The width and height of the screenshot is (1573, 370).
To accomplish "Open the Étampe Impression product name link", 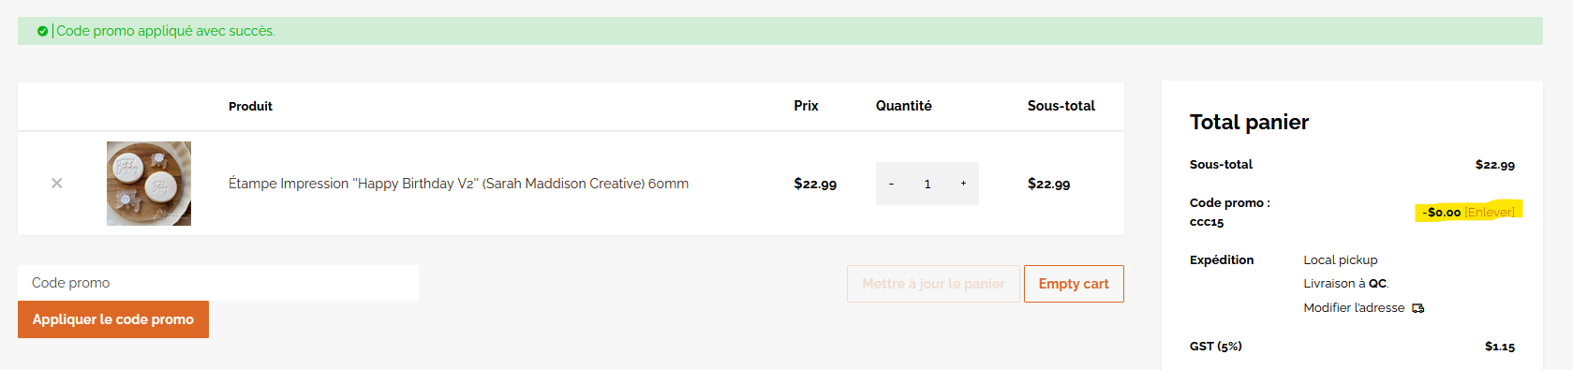I will point(458,184).
